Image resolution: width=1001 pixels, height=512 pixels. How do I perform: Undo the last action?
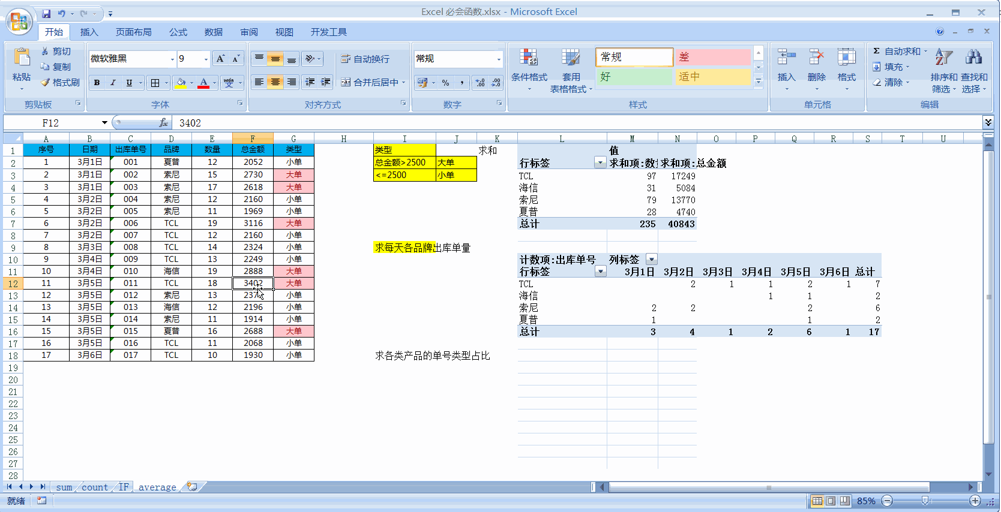tap(61, 13)
